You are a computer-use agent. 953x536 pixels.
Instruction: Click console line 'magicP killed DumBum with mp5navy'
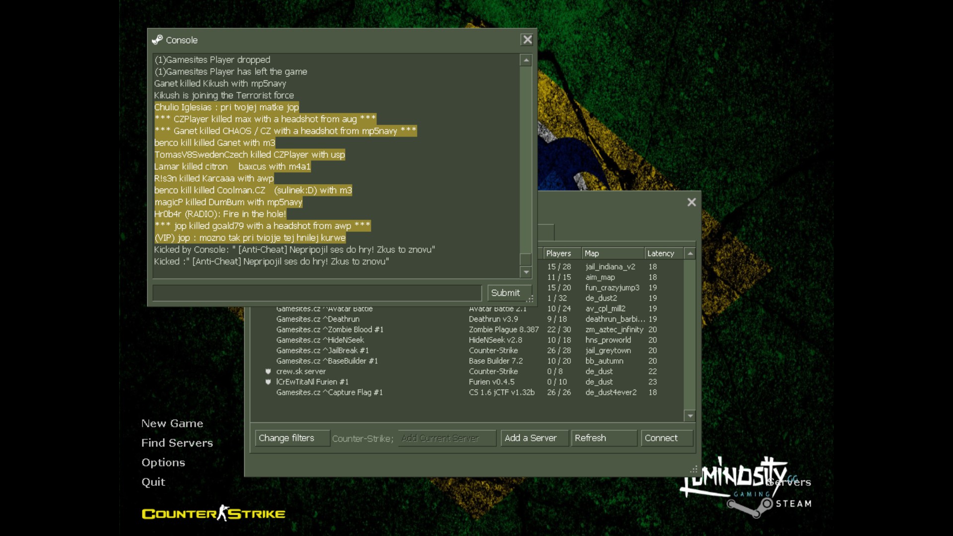point(228,202)
